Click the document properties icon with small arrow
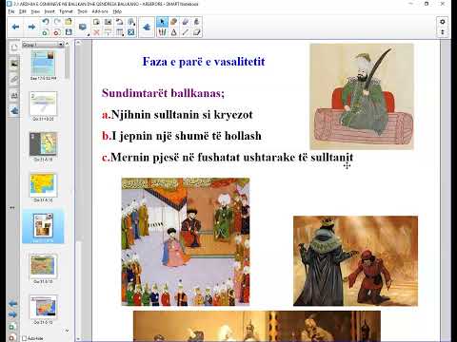The width and height of the screenshot is (457, 342). pyautogui.click(x=131, y=22)
